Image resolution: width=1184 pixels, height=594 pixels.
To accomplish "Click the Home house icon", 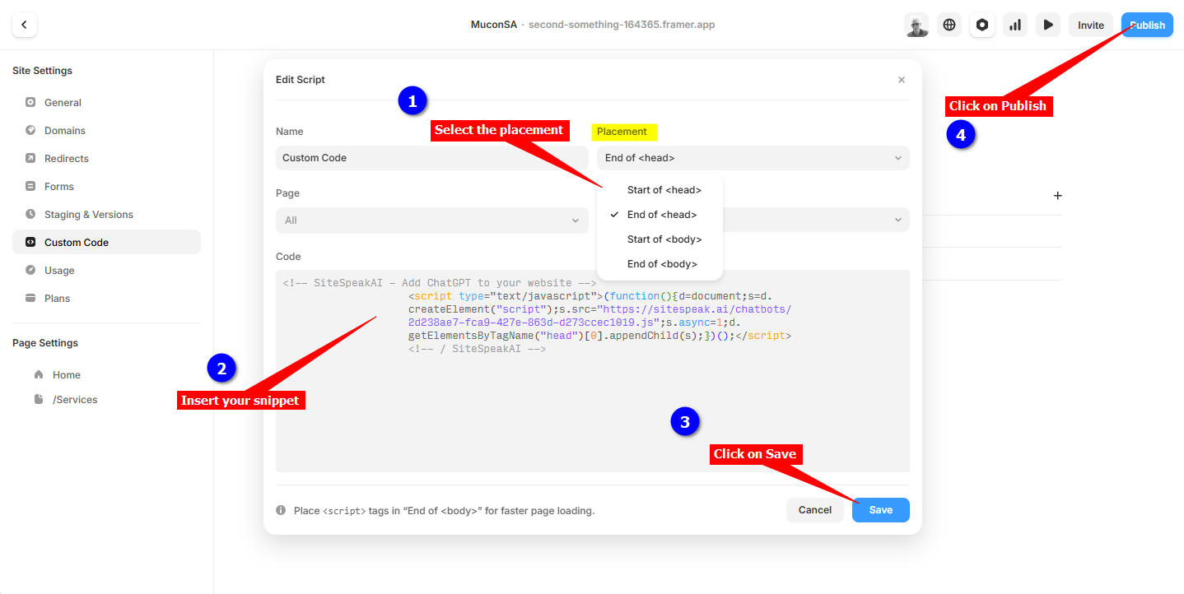I will (39, 374).
